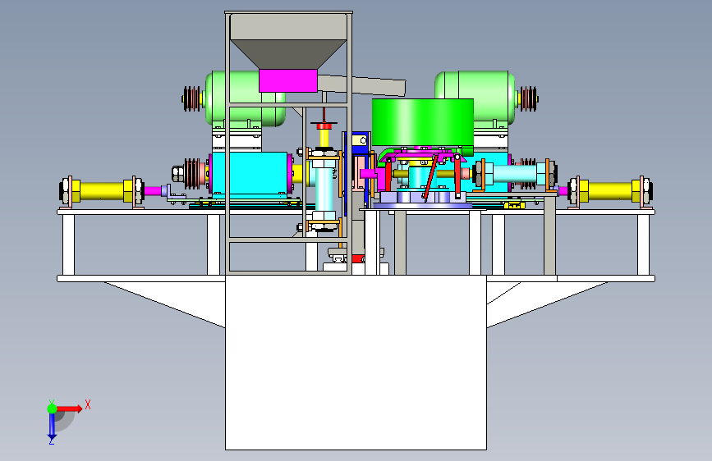Select the belt pulley on the left motor
Screen dimensions: 712x461
pyautogui.click(x=192, y=98)
